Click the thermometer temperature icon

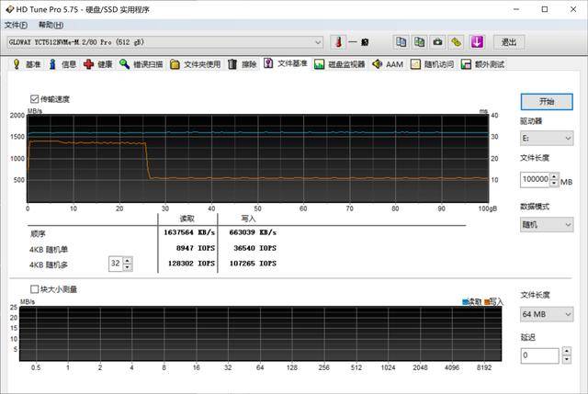click(x=338, y=42)
